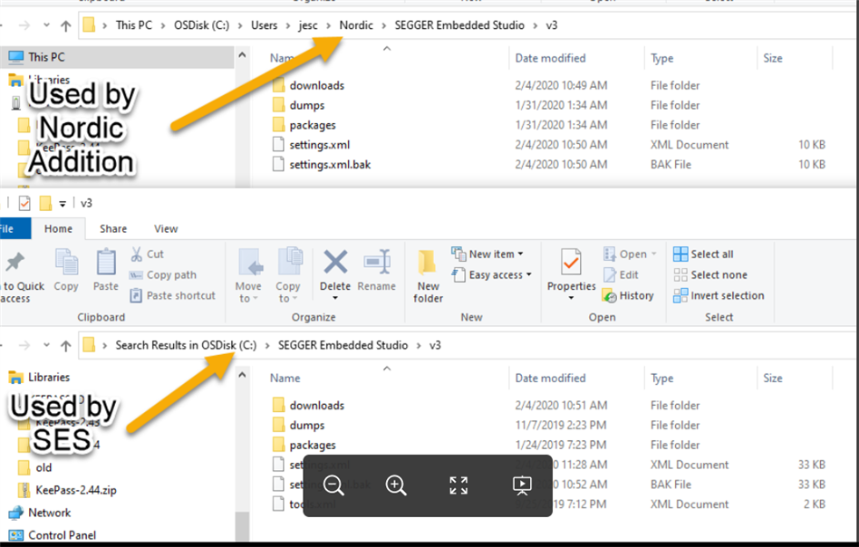The width and height of the screenshot is (859, 547).
Task: Click Select all in the ribbon
Action: click(x=703, y=254)
